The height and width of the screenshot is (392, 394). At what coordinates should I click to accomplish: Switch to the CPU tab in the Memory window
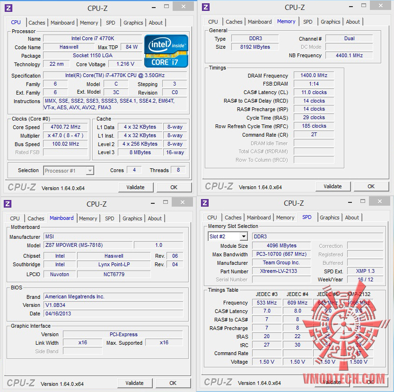(x=213, y=22)
